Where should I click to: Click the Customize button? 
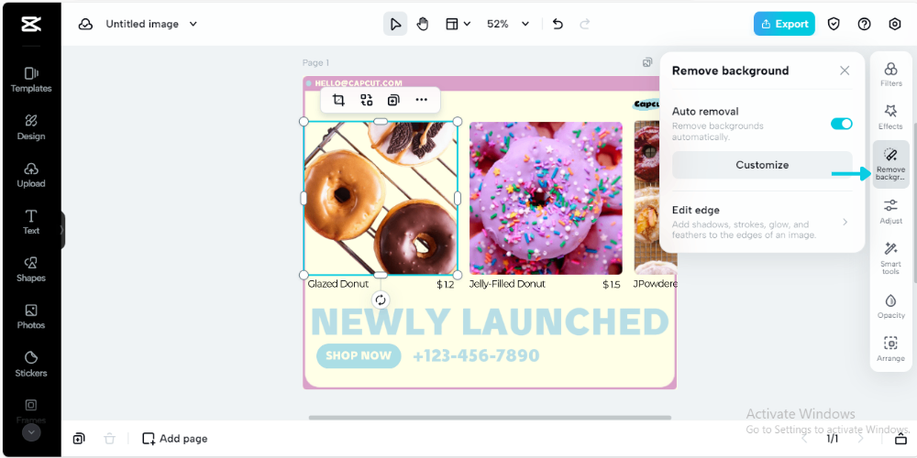[762, 165]
